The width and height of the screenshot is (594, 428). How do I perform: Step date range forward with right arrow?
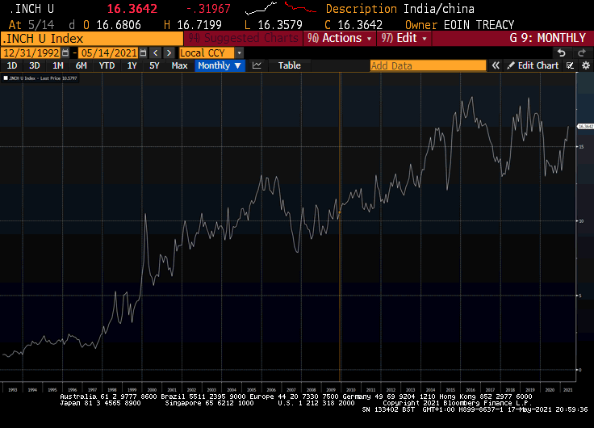tap(169, 53)
